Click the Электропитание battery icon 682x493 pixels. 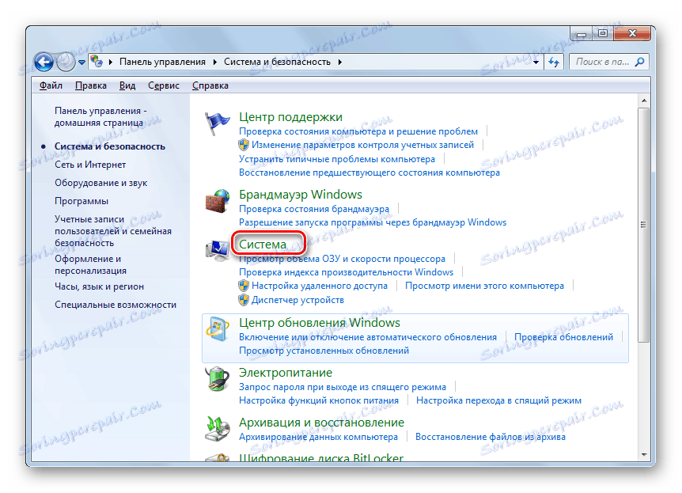tap(217, 379)
